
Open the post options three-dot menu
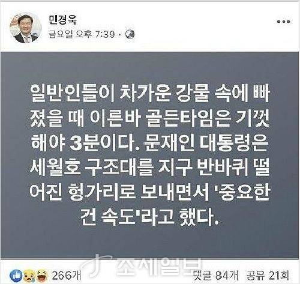[x=283, y=22]
